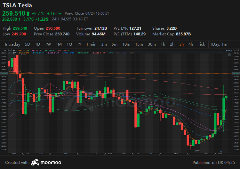The height and width of the screenshot is (169, 240).
Task: Open the 1Y timeframe
Action: pos(79,44)
